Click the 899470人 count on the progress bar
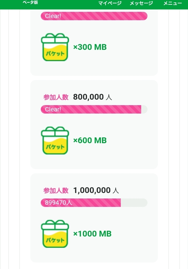188x269 pixels. [x=59, y=203]
